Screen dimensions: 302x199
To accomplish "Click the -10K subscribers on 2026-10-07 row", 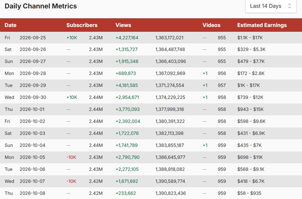I will click(71, 181).
